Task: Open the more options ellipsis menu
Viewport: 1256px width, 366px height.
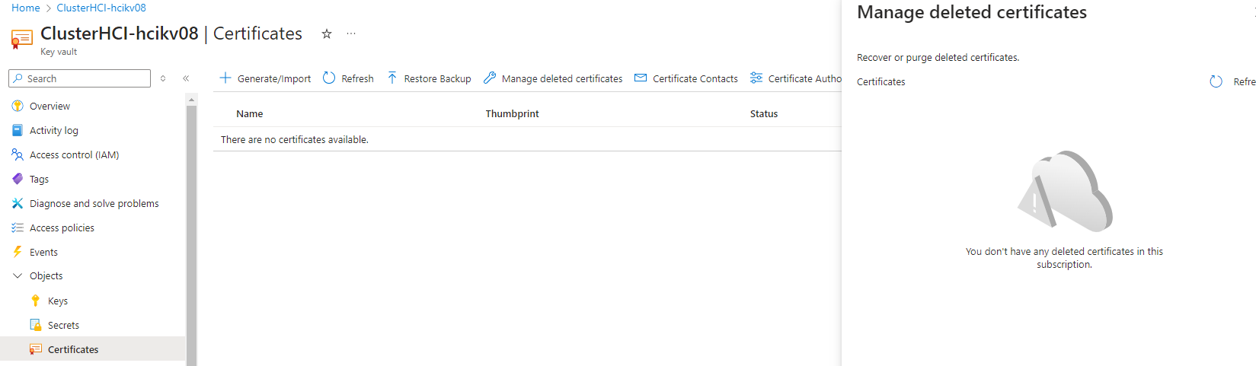Action: (351, 33)
